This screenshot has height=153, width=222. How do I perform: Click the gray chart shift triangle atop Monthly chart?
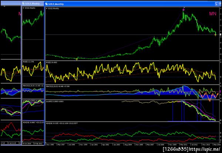184,7
